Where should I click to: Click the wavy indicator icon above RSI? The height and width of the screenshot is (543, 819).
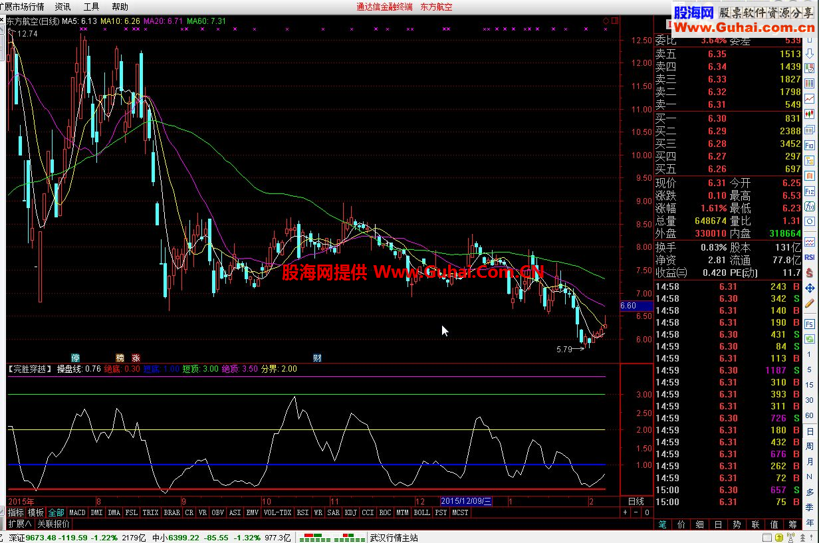[810, 243]
